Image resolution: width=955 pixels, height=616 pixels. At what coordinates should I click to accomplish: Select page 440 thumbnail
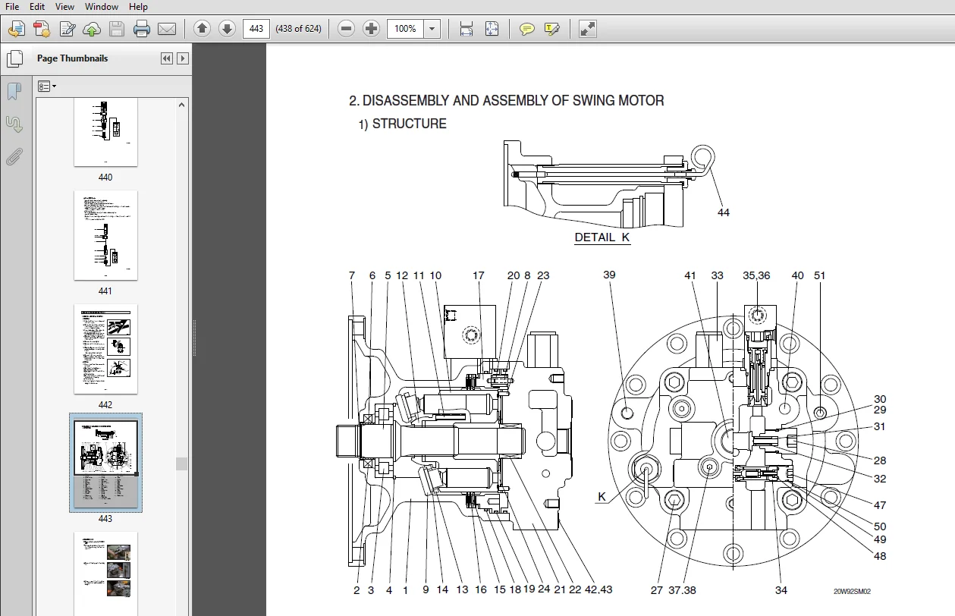[x=105, y=131]
